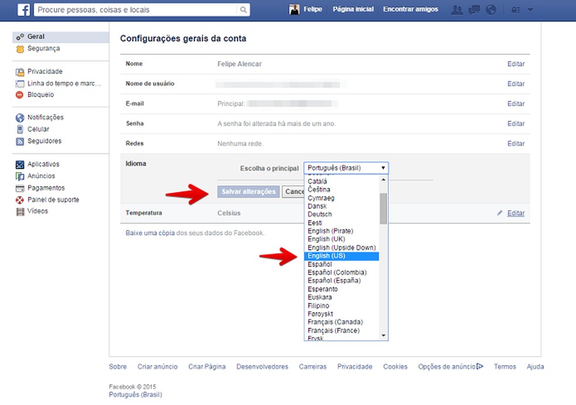This screenshot has width=576, height=405.
Task: Choose Esperanto from the list
Action: pos(323,289)
